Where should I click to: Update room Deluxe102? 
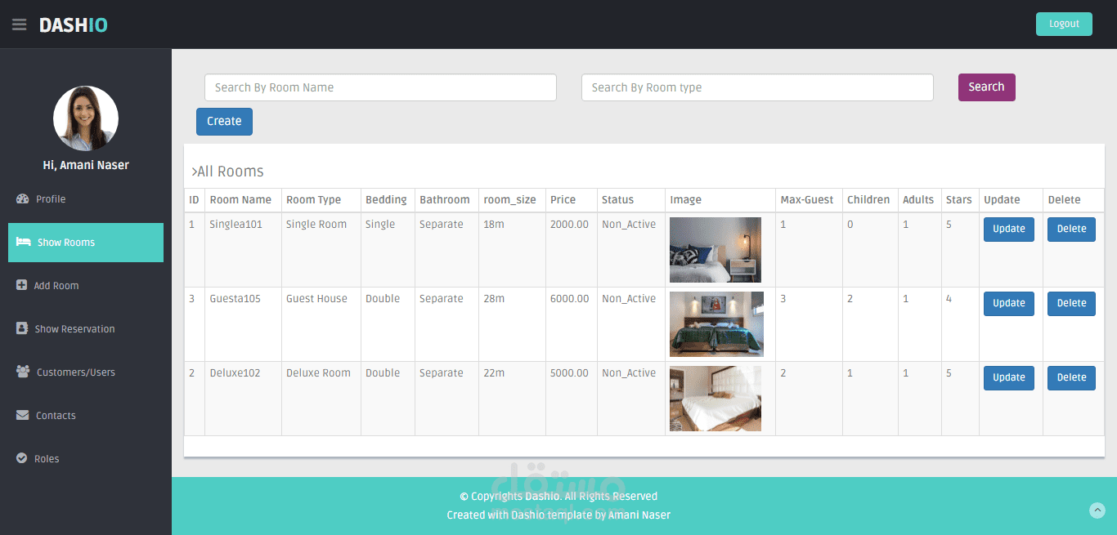(1009, 378)
